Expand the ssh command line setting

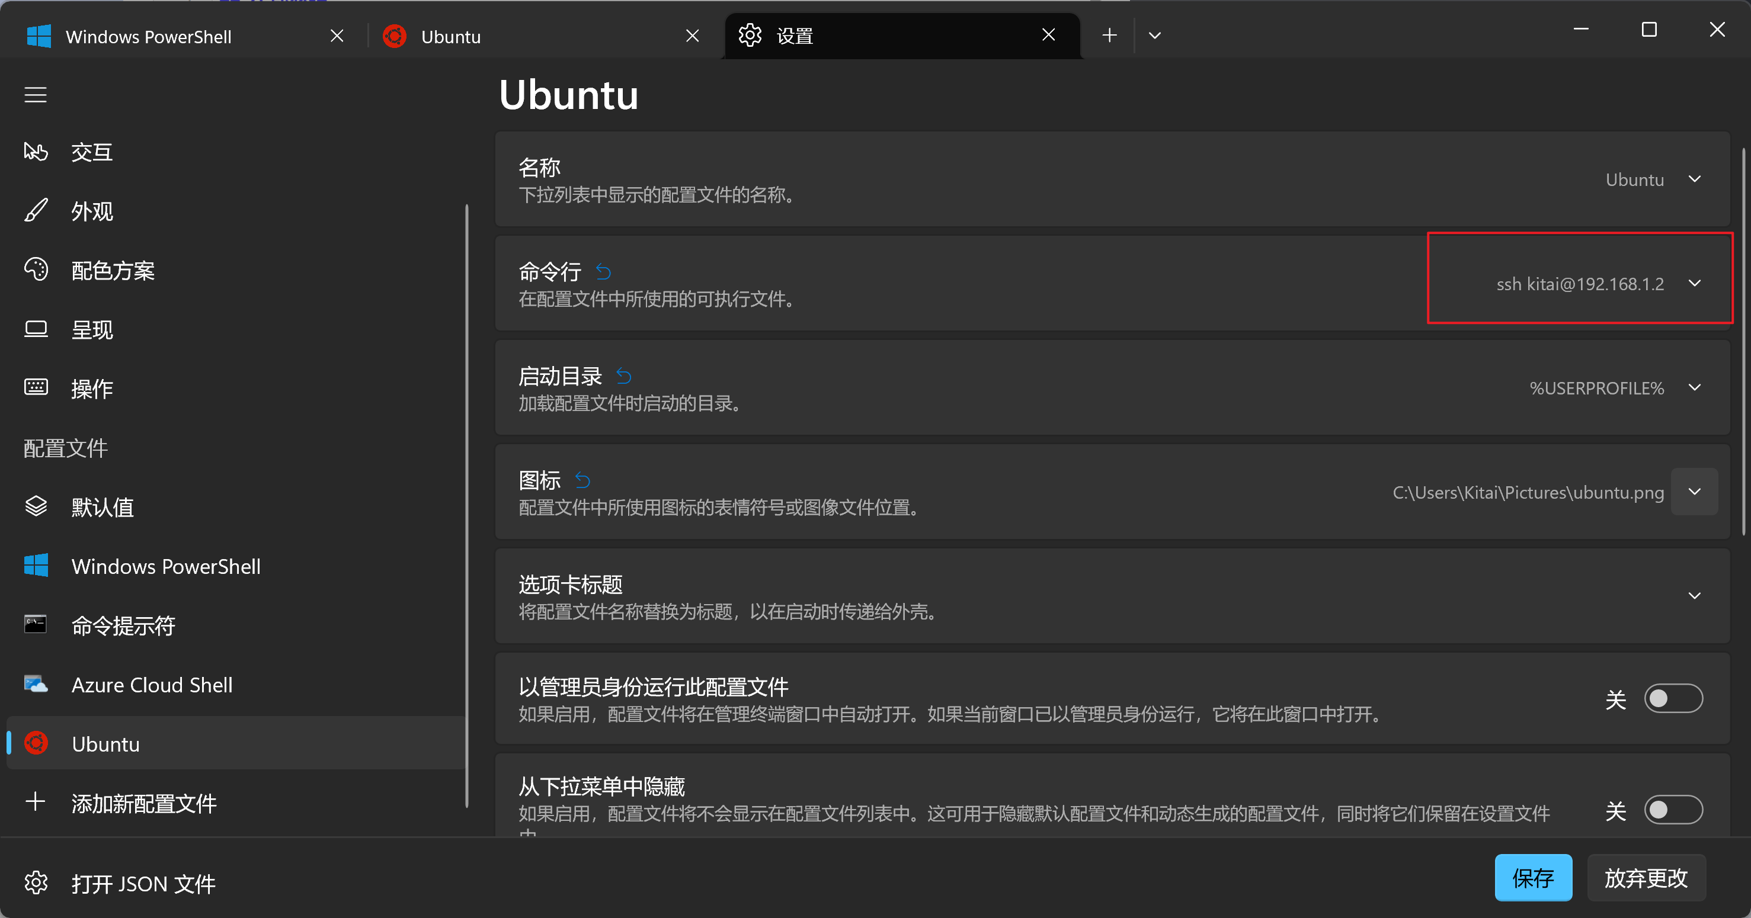[1695, 283]
